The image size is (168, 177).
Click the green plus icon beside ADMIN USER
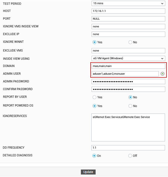(162, 74)
